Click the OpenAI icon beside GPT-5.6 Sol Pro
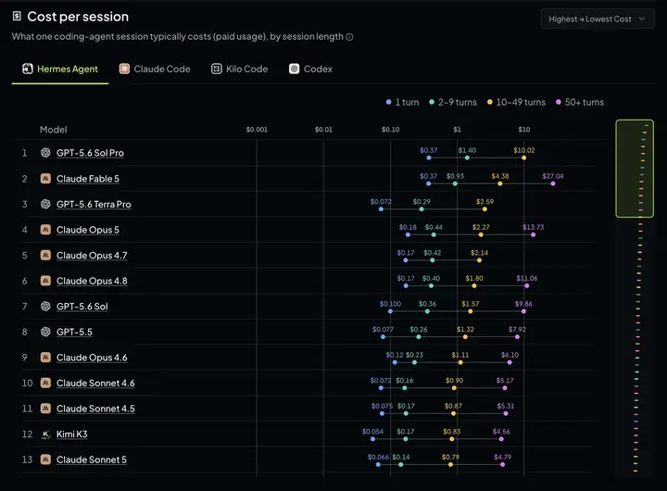The width and height of the screenshot is (667, 491). point(45,153)
